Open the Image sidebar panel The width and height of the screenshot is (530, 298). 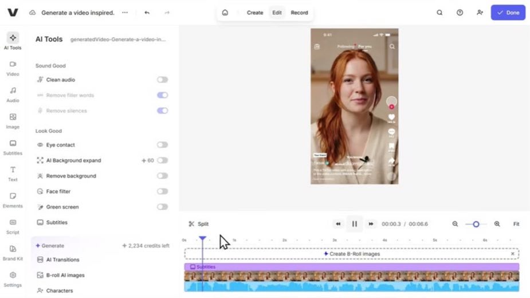(13, 121)
